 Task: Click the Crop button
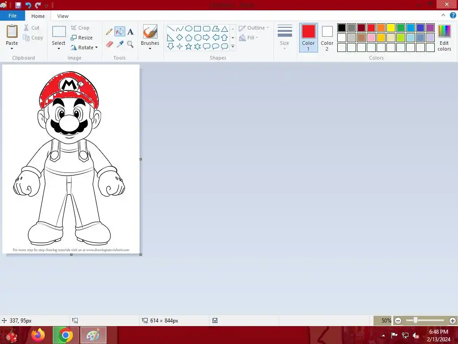(x=80, y=28)
